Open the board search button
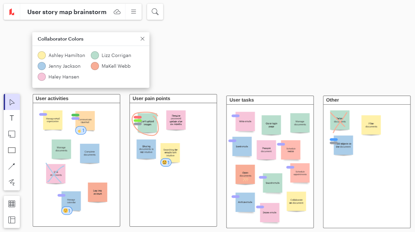Image resolution: width=415 pixels, height=232 pixels. (x=155, y=12)
